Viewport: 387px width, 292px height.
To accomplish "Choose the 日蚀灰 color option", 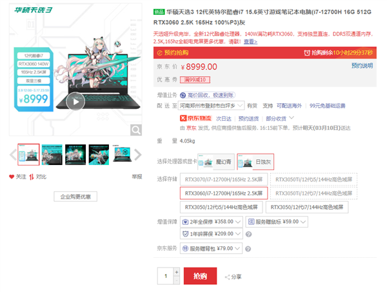I will [255, 162].
